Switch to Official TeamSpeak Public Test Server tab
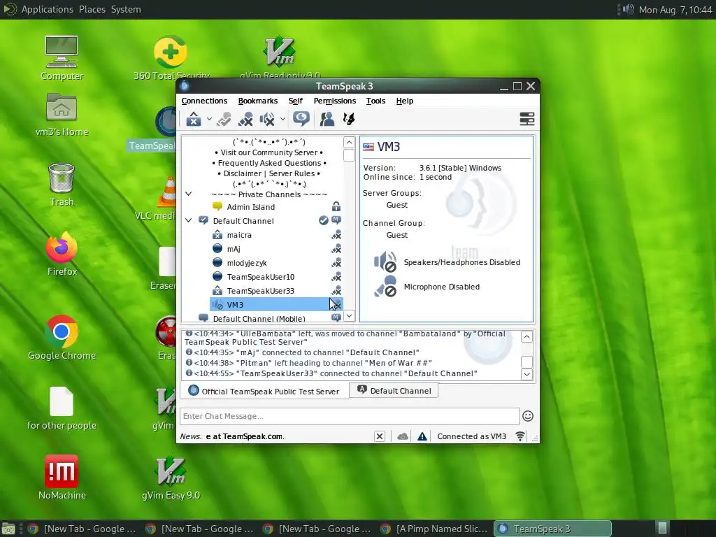 click(264, 392)
